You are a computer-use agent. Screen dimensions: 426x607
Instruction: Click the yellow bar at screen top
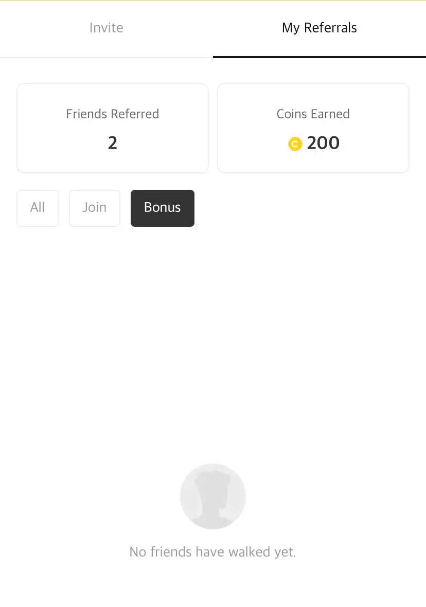213,1
